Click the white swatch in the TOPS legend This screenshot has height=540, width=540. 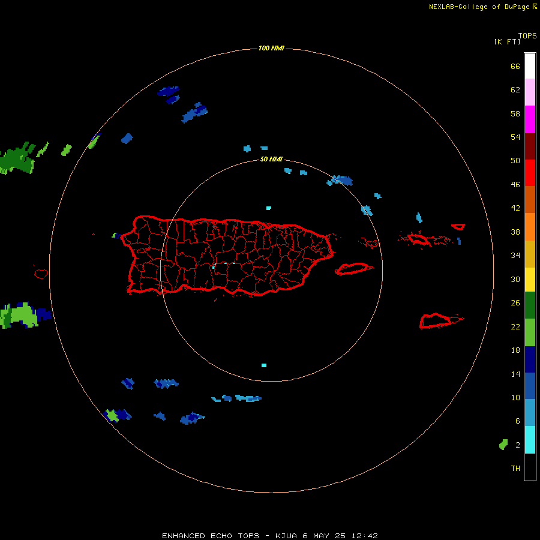[x=530, y=66]
